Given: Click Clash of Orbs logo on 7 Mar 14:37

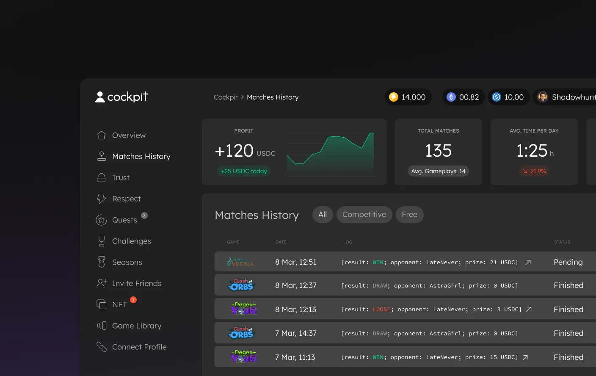Looking at the screenshot, I should click(241, 333).
